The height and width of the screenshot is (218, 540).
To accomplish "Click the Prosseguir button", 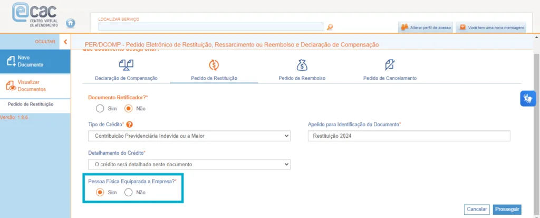I will point(507,209).
